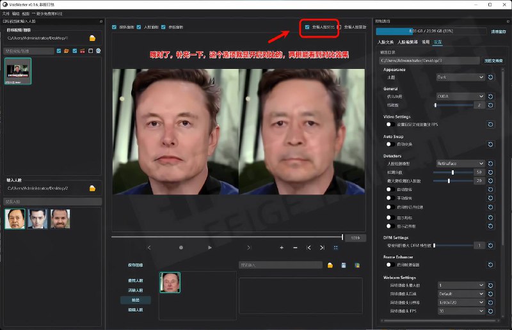
Task: Toggle the face compare checkbox in red box
Action: click(x=308, y=27)
